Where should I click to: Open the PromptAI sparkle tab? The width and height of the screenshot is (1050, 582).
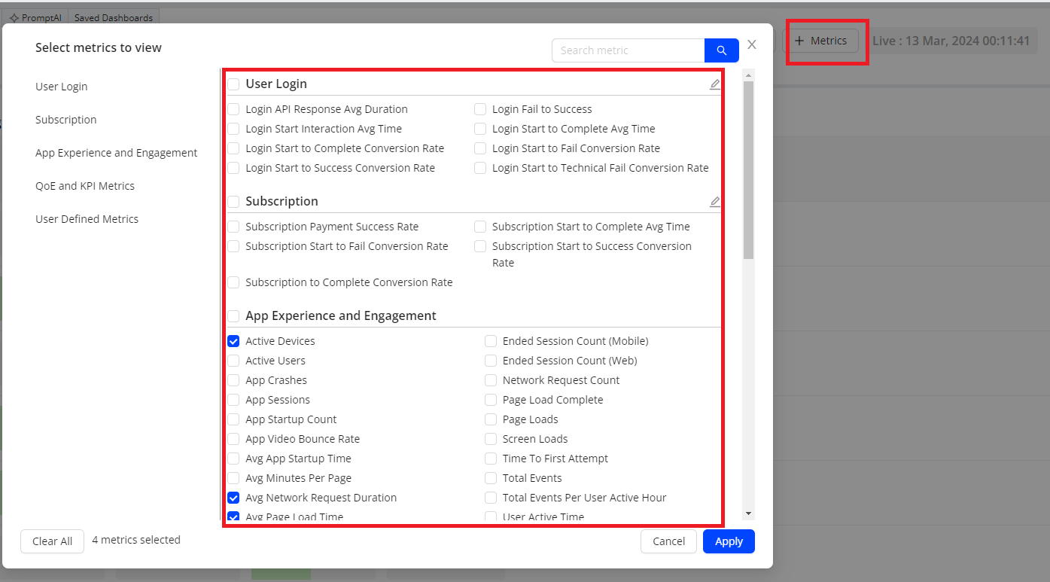(x=35, y=17)
